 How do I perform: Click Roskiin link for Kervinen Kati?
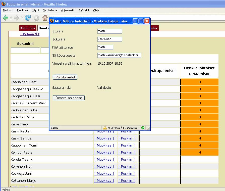pos(126,166)
